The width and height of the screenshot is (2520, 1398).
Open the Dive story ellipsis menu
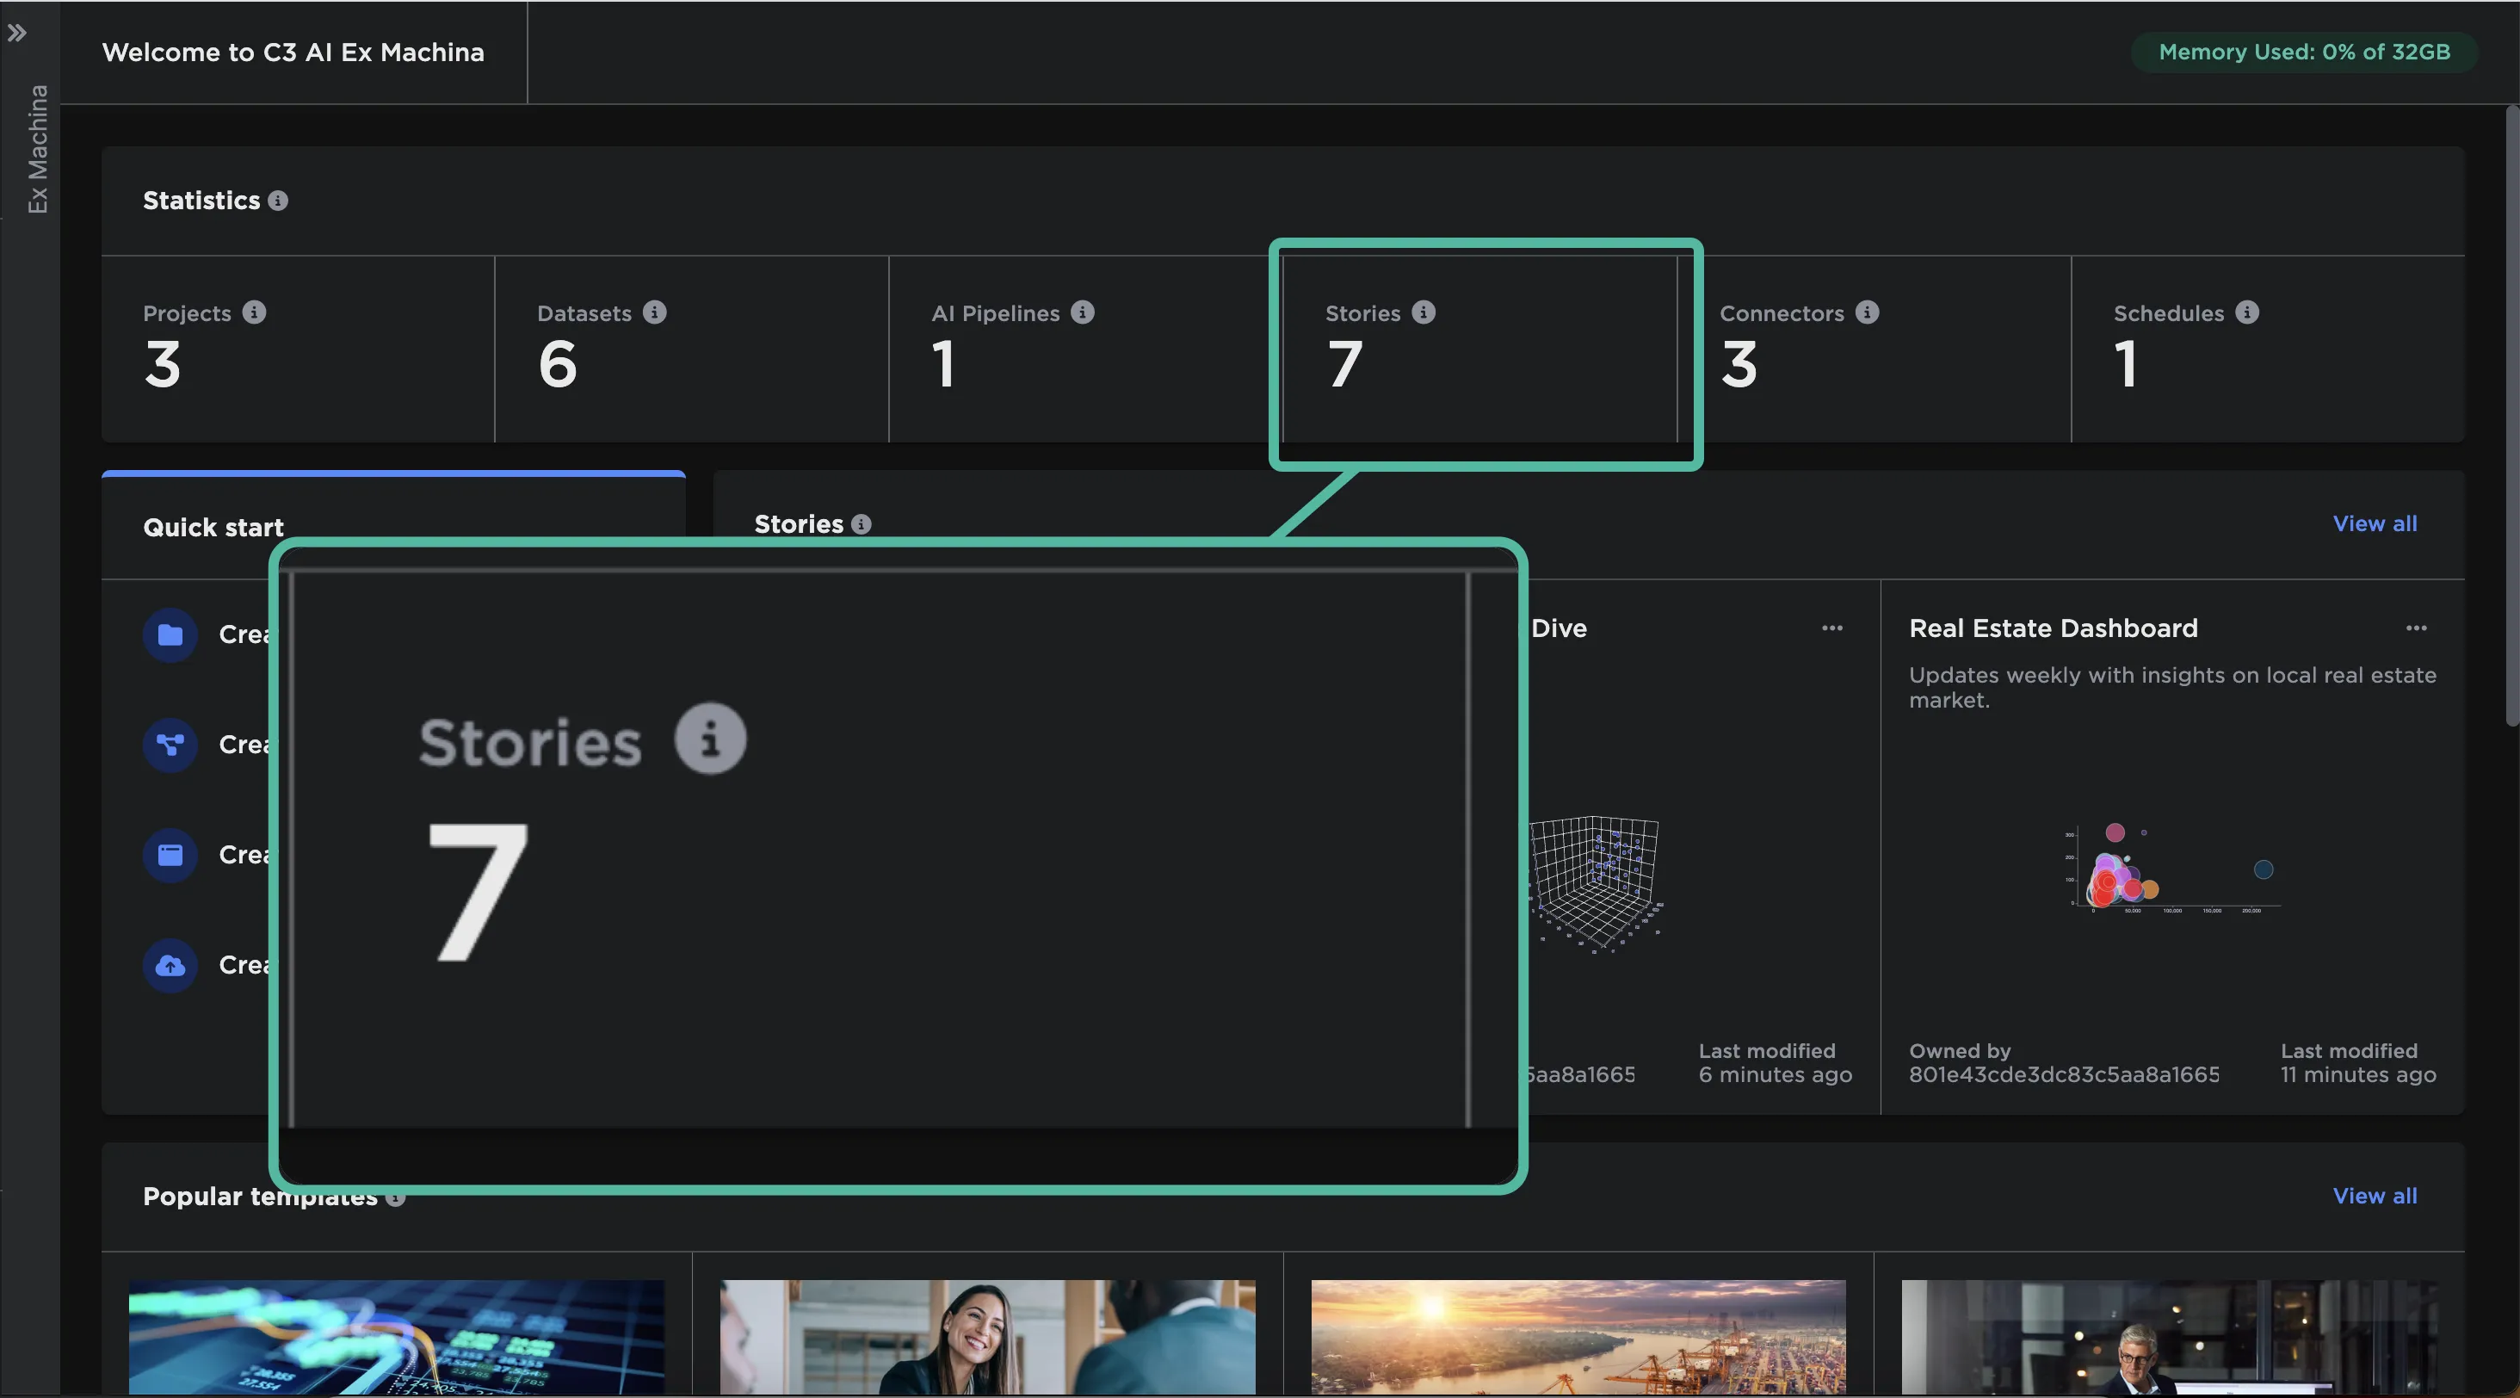(1831, 628)
